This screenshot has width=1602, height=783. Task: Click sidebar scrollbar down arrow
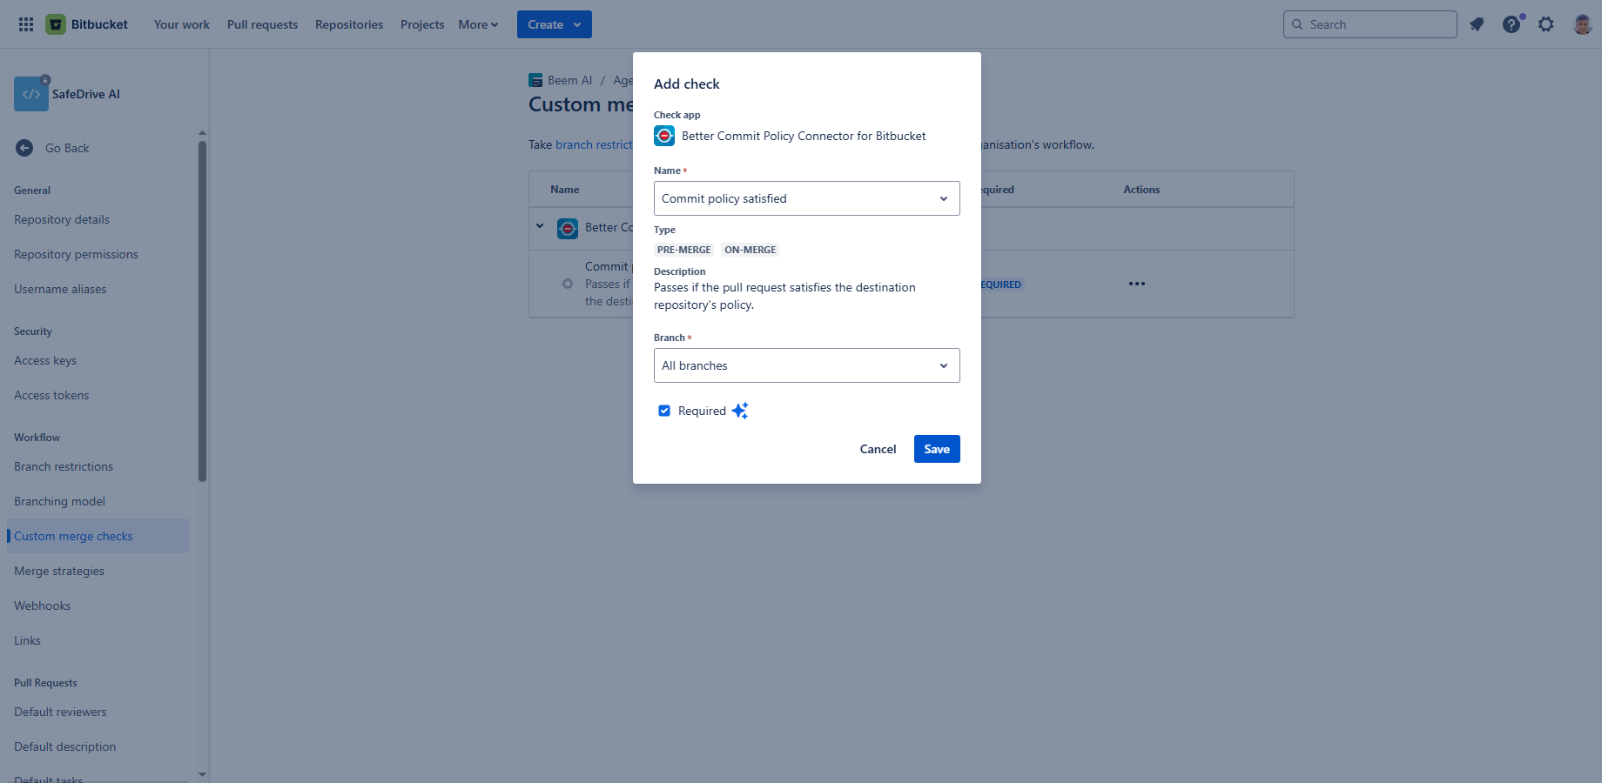[202, 774]
